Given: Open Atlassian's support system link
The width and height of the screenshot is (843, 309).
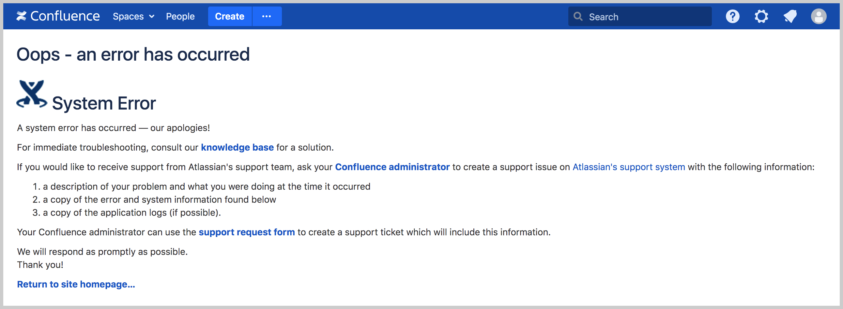Looking at the screenshot, I should [628, 167].
